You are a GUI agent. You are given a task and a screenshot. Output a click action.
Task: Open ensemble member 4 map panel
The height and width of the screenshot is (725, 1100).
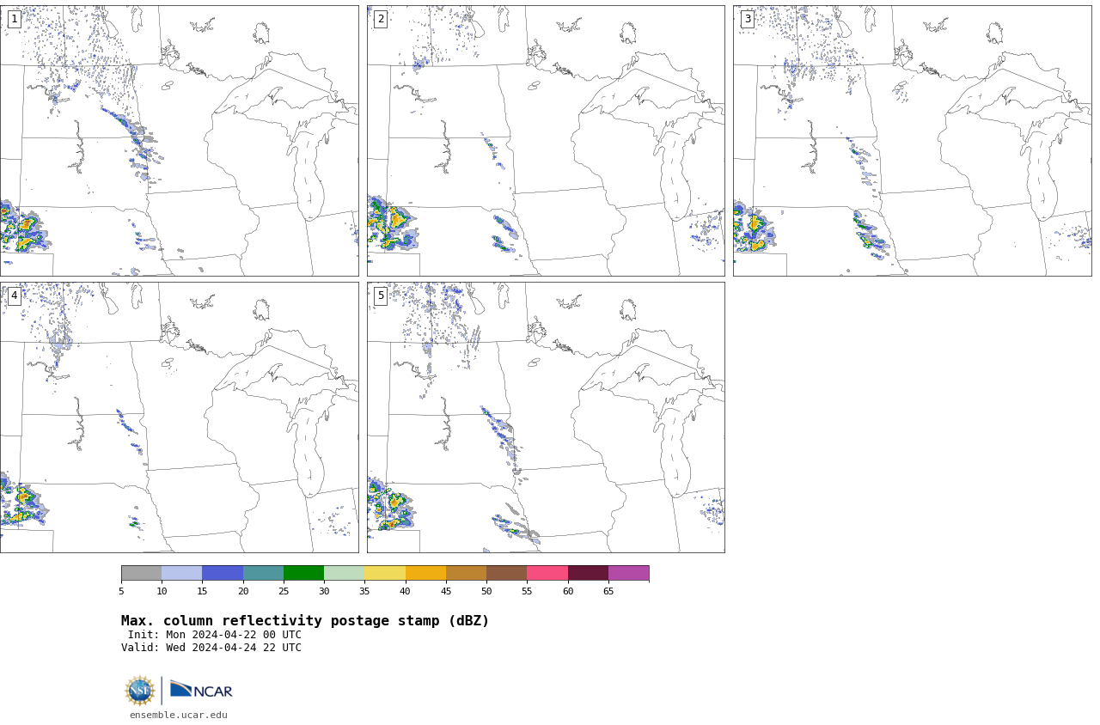[179, 417]
